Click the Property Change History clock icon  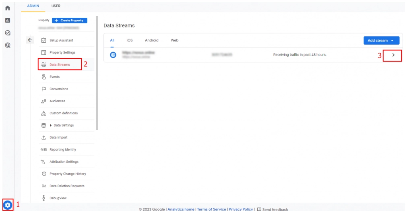pyautogui.click(x=44, y=174)
